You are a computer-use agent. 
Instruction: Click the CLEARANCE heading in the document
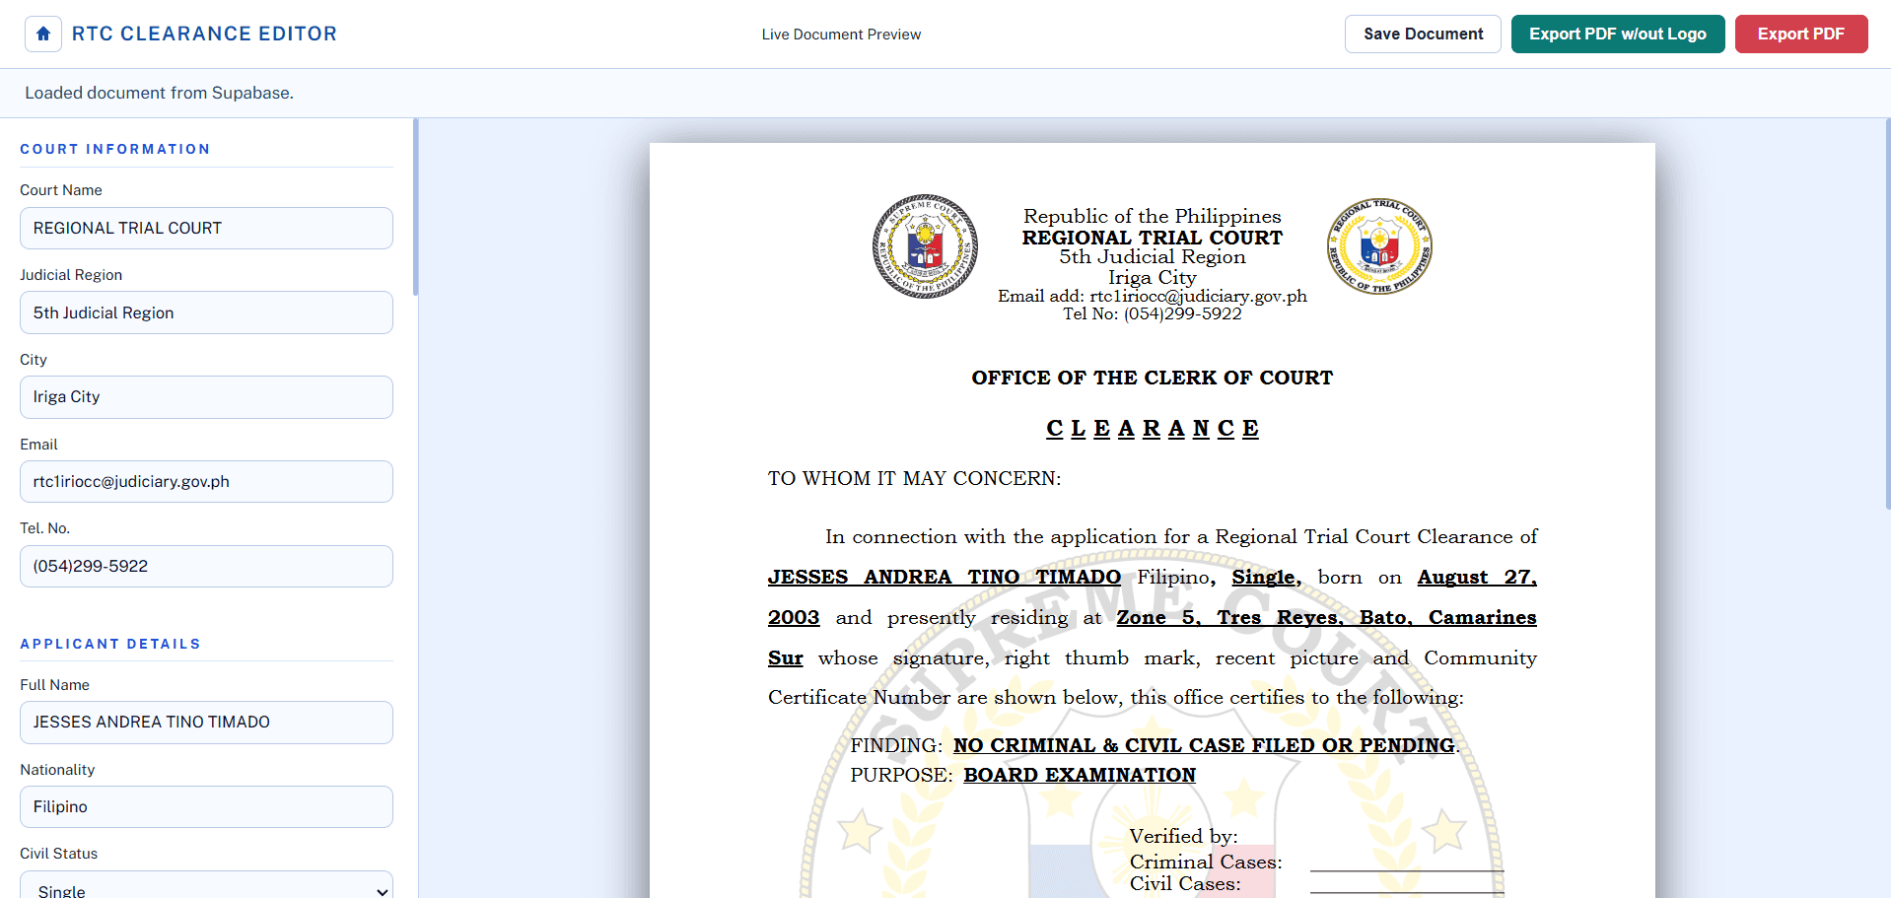click(1152, 429)
